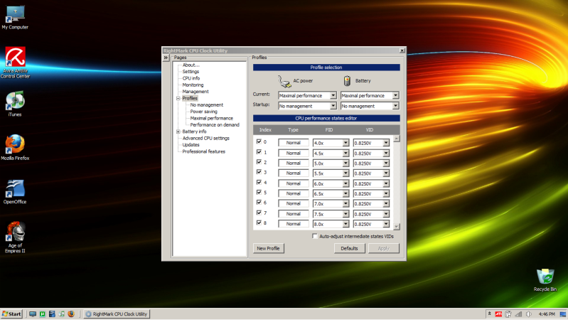Open the OpenOffice desktop shortcut

tap(15, 188)
